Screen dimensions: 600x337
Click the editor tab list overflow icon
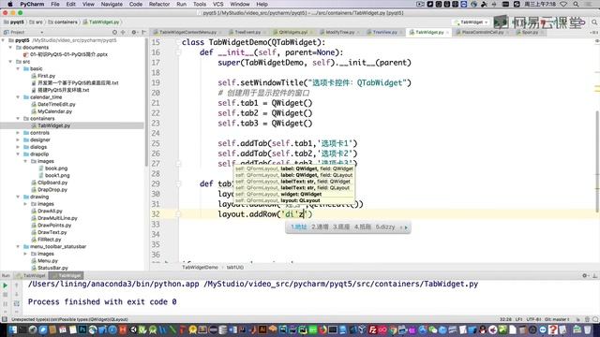[x=595, y=33]
